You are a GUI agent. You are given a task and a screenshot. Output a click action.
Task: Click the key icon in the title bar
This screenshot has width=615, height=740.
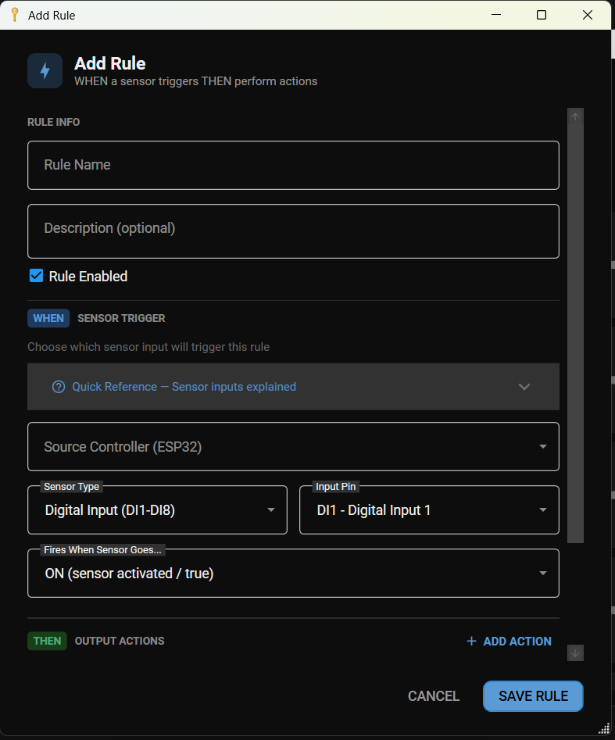(15, 15)
